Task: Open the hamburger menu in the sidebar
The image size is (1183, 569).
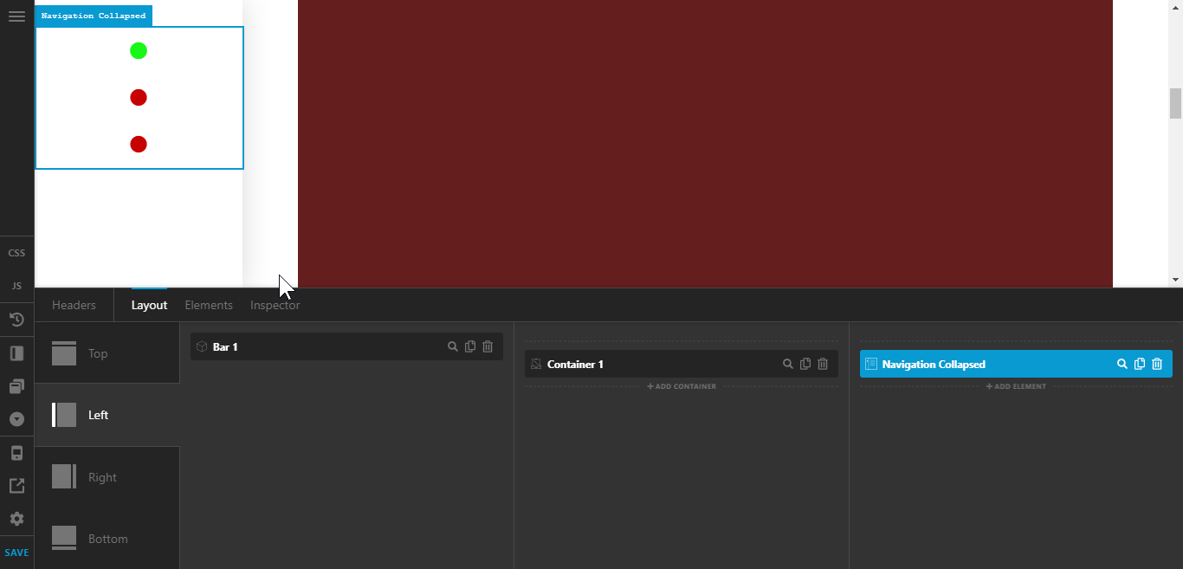Action: 16,16
